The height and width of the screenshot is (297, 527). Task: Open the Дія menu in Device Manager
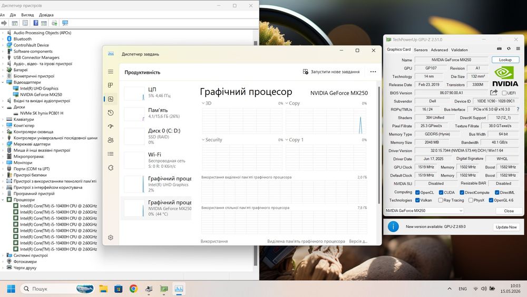(13, 15)
